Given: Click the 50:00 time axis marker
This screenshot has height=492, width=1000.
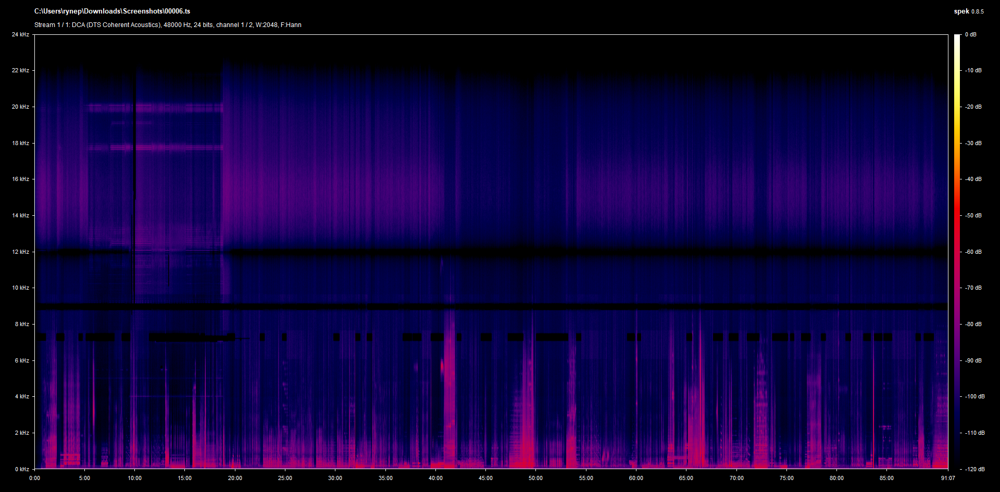Looking at the screenshot, I should pos(536,478).
